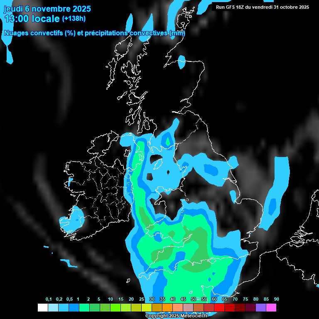This screenshot has width=319, height=319.
Task: Pick the orange swatch after 35
Action: coord(167,307)
